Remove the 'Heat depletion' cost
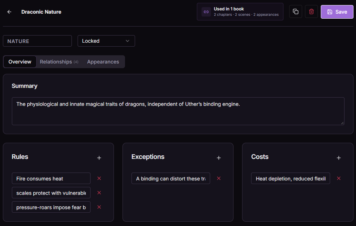This screenshot has width=356, height=226. [338, 178]
